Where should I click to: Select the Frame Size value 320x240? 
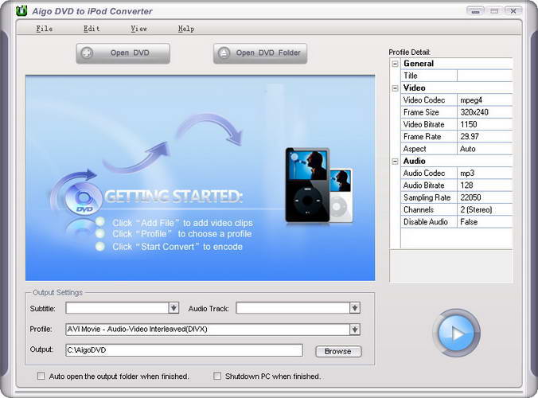[x=485, y=112]
